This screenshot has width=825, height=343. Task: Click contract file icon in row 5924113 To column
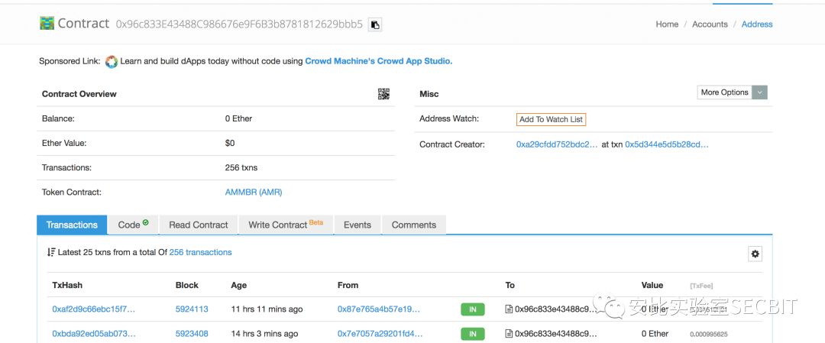click(509, 309)
